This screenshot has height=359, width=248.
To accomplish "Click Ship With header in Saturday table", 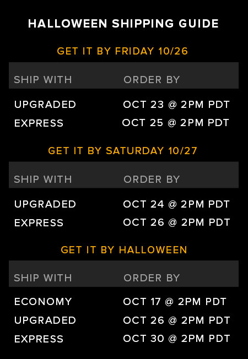I will [43, 179].
